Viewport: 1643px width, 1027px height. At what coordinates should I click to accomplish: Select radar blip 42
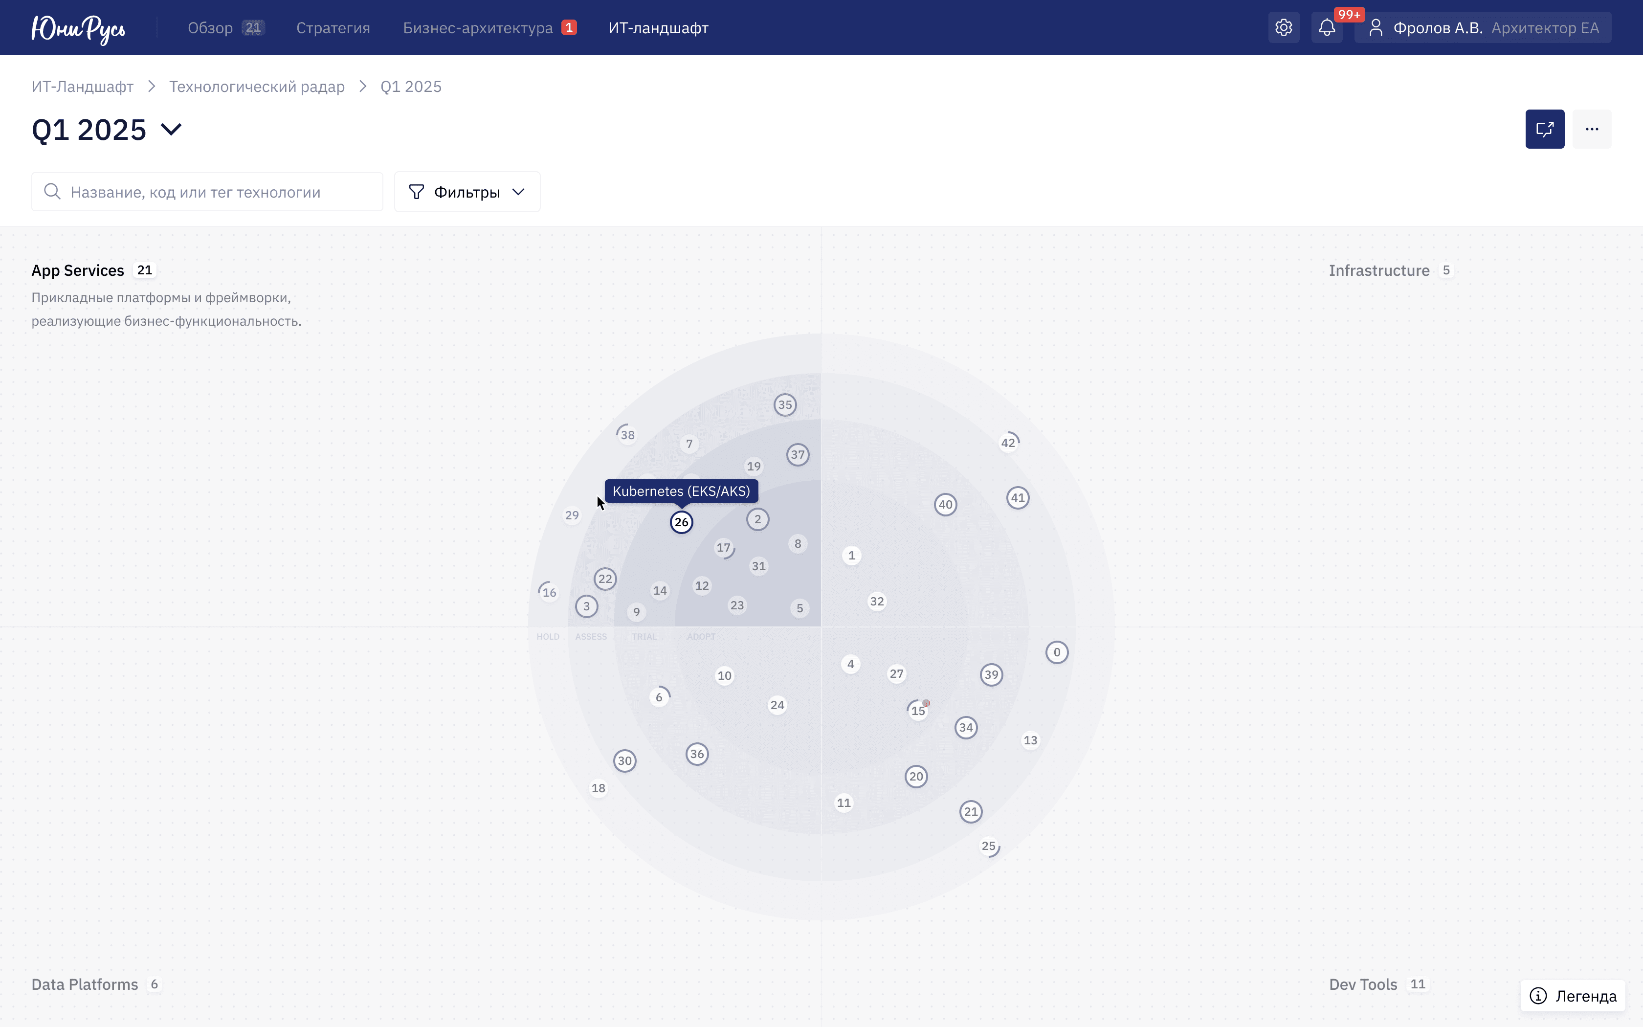[1008, 443]
